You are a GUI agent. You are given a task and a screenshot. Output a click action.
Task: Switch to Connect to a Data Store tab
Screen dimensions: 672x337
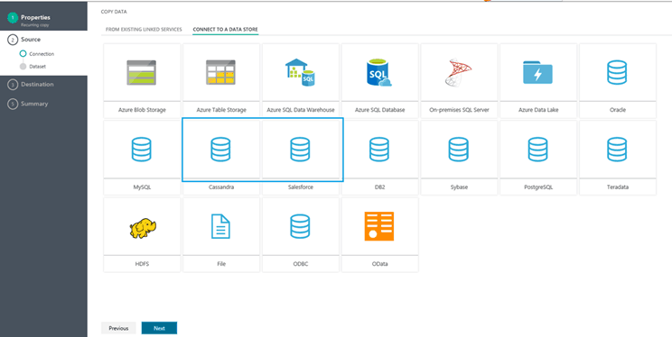pos(226,30)
